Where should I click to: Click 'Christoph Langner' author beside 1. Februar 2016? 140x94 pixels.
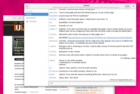(21, 92)
